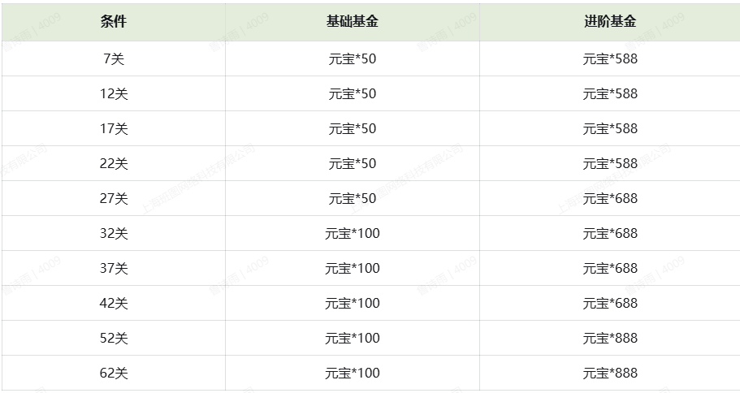
Task: Select the 基础基金 column header
Action: pyautogui.click(x=353, y=22)
